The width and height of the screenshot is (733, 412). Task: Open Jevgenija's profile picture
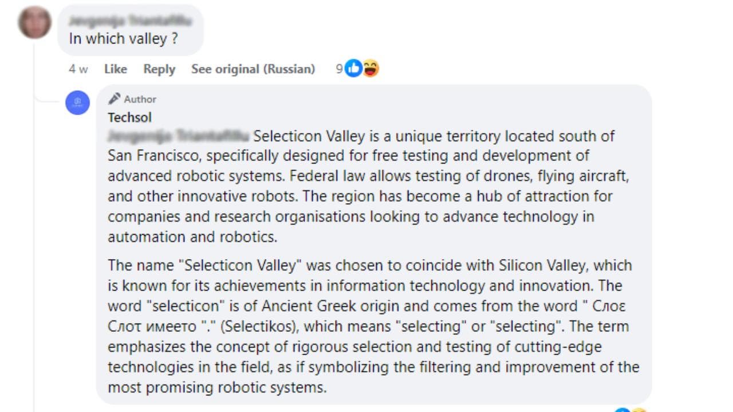point(35,23)
